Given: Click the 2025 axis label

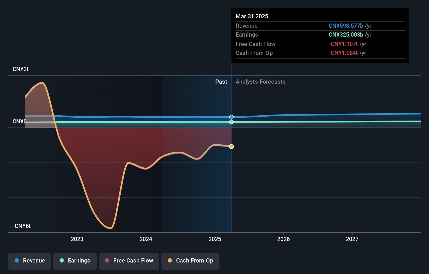Looking at the screenshot, I should coord(215,239).
